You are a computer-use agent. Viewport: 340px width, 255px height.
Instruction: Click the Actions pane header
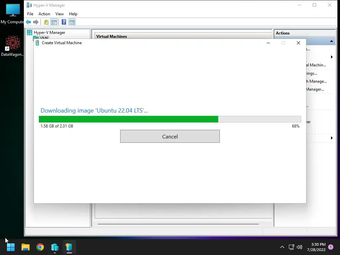click(283, 33)
